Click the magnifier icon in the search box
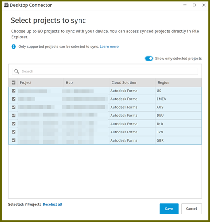Image resolution: width=210 pixels, height=222 pixels. (x=17, y=71)
